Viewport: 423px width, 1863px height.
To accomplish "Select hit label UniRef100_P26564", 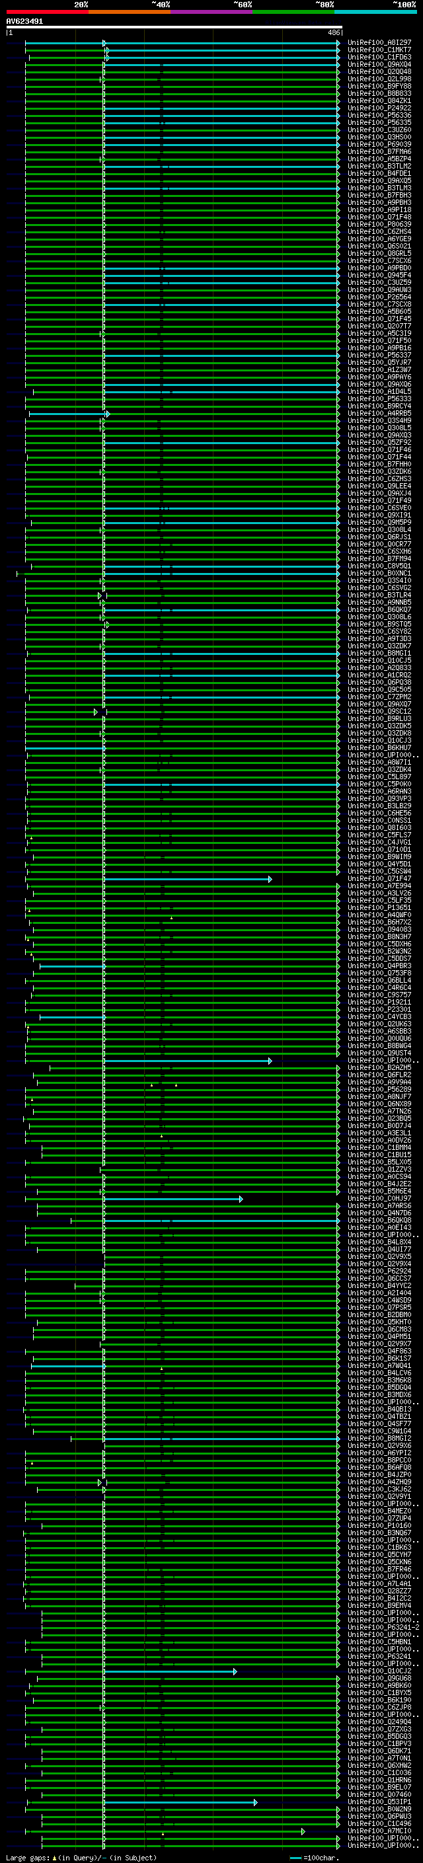I will tap(379, 297).
